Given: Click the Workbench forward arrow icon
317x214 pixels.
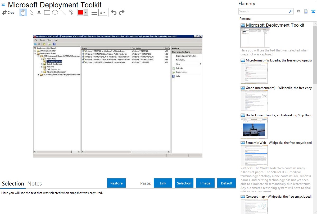Looking at the screenshot, I should click(x=39, y=44).
